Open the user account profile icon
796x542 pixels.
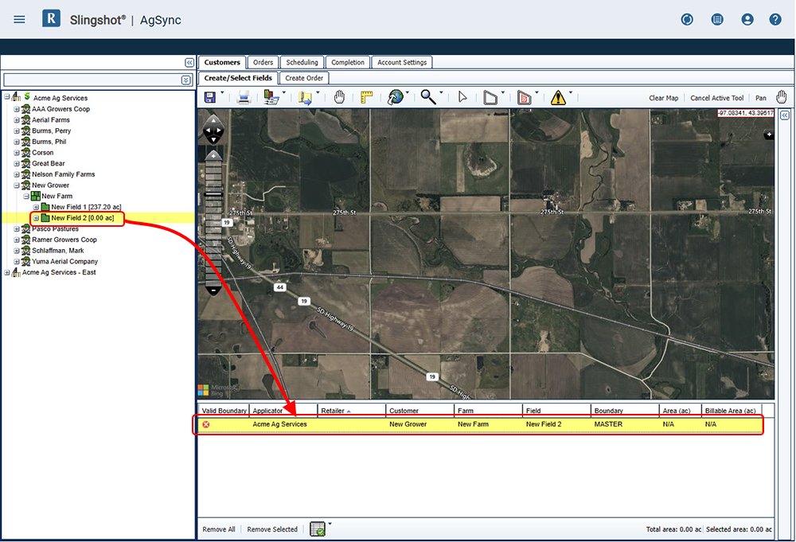[x=747, y=19]
